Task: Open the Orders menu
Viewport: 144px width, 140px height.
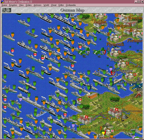Action: pos(29,5)
